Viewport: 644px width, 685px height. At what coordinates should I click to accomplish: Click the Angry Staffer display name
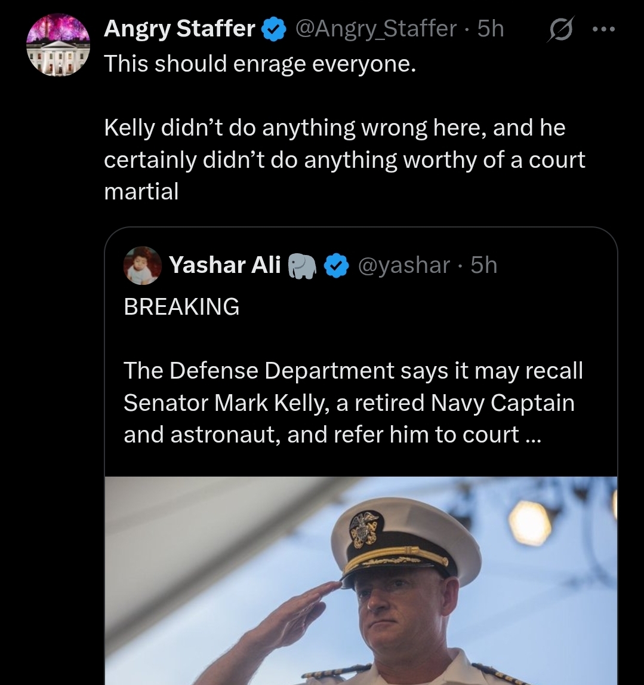tap(180, 29)
